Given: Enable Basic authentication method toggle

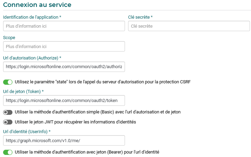Looking at the screenshot, I should 8,112.
